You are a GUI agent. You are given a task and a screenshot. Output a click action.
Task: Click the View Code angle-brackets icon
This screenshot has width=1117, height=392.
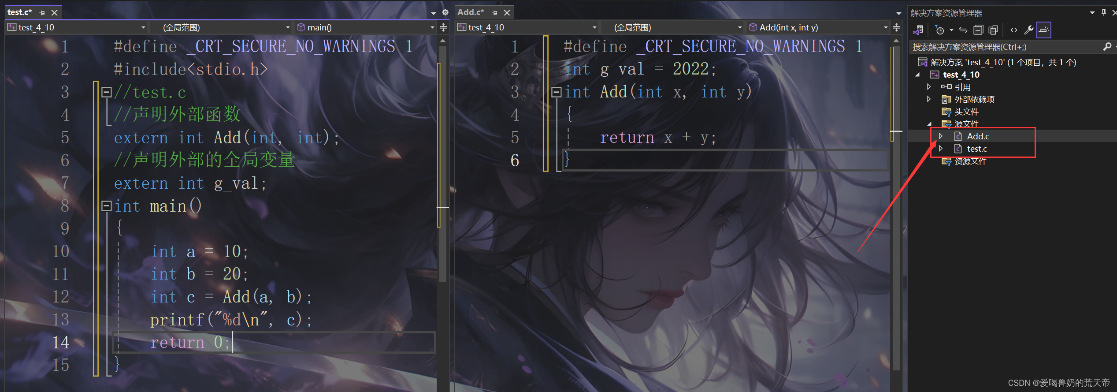click(x=1014, y=30)
